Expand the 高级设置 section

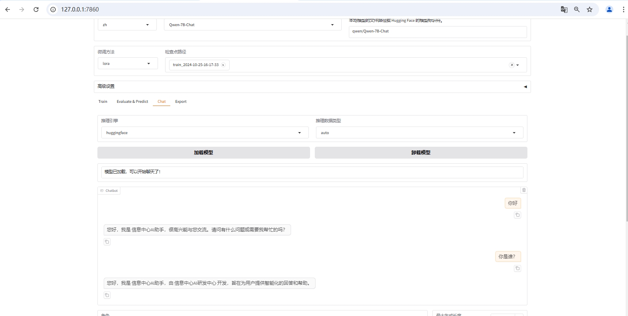click(312, 87)
